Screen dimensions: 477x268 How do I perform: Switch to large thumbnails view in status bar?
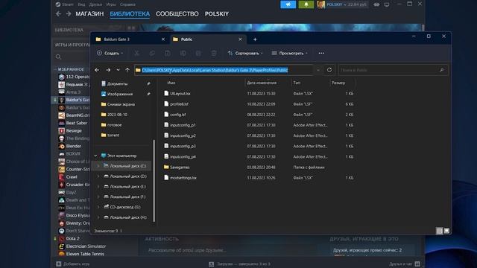point(446,231)
